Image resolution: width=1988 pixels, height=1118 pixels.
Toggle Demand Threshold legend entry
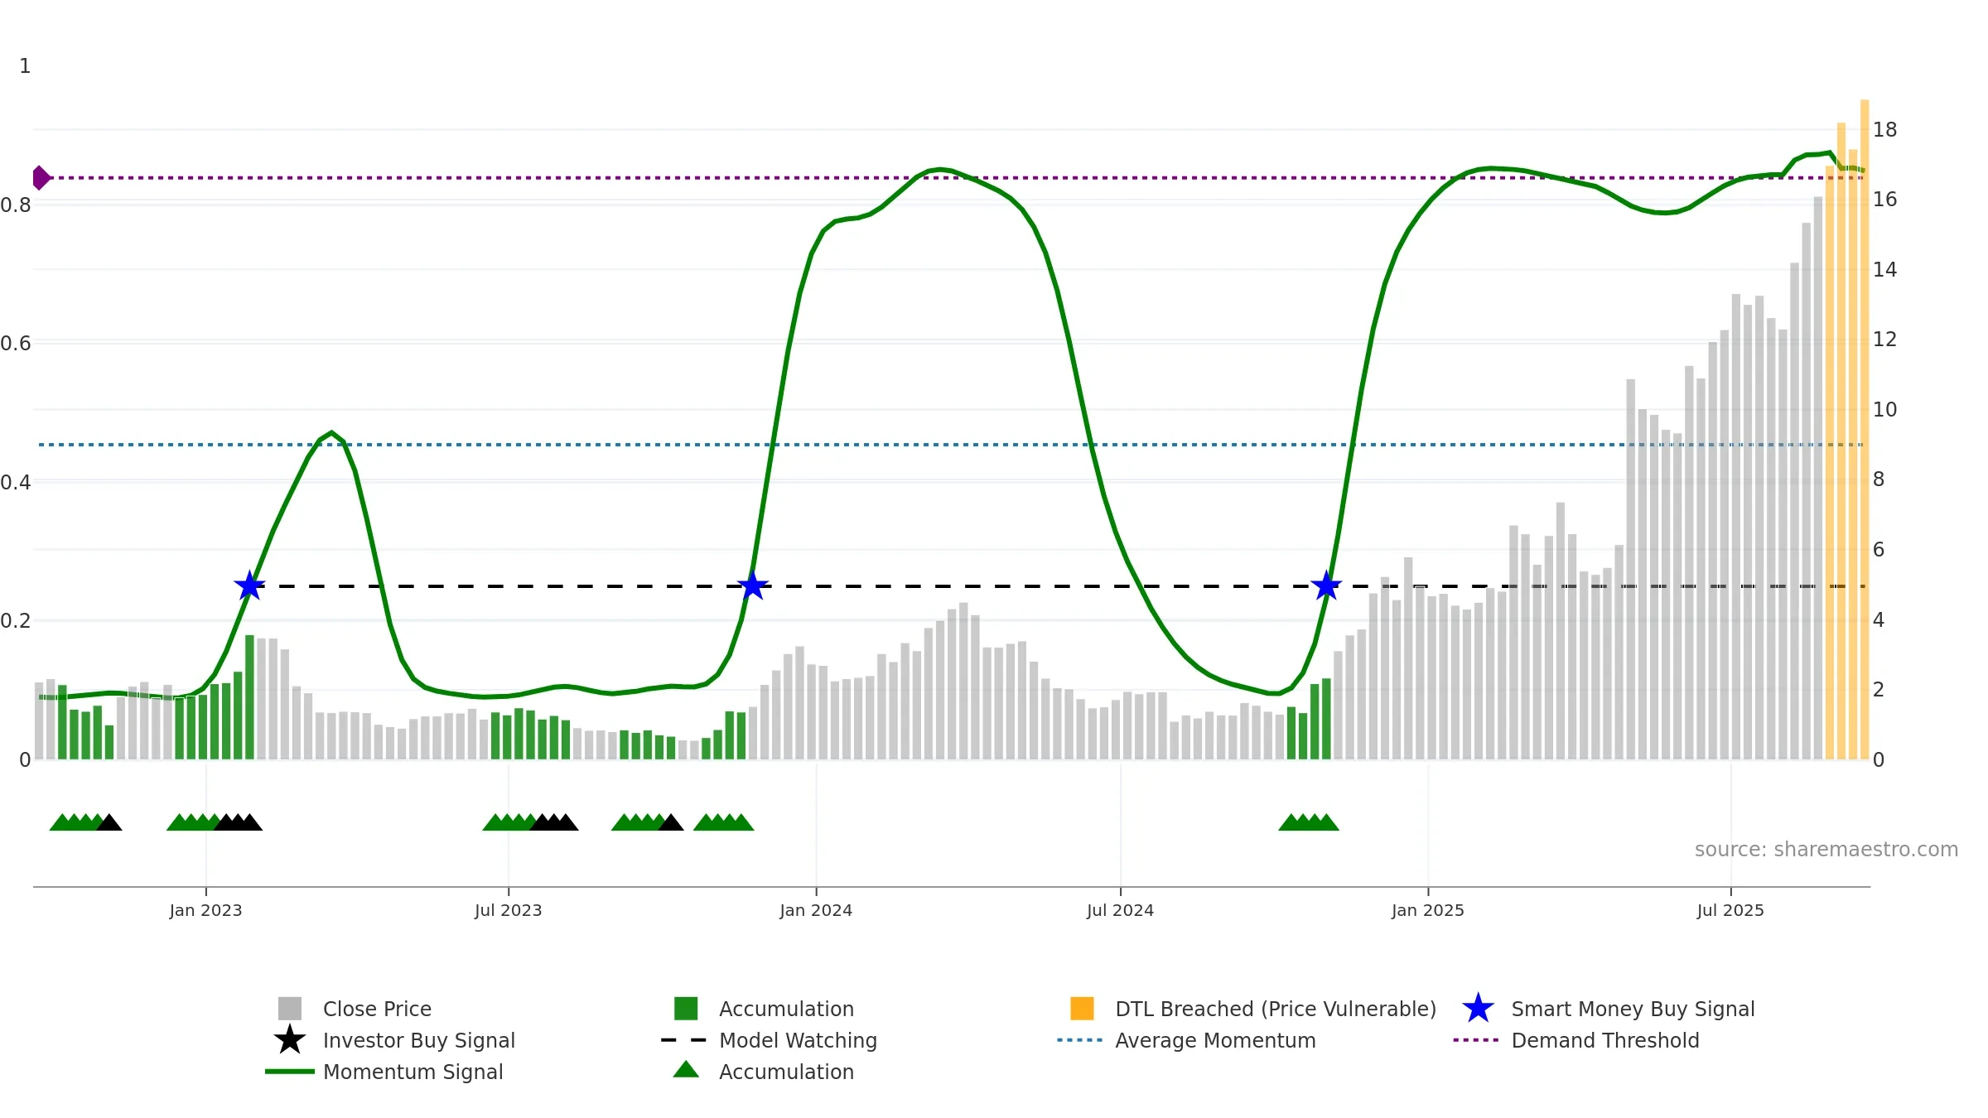1604,1040
